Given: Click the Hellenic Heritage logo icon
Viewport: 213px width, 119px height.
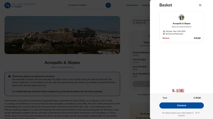Looking at the screenshot, I should pyautogui.click(x=7, y=5).
